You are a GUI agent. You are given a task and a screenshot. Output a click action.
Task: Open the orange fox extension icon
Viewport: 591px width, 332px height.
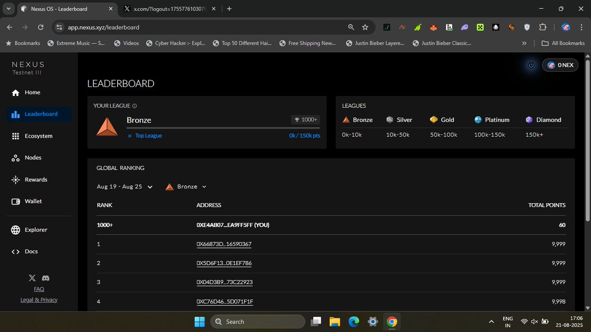point(433,28)
